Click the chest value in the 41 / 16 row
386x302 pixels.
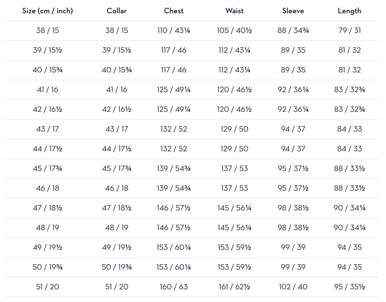click(x=174, y=90)
